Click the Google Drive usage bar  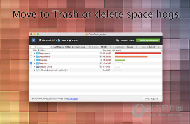point(117,67)
